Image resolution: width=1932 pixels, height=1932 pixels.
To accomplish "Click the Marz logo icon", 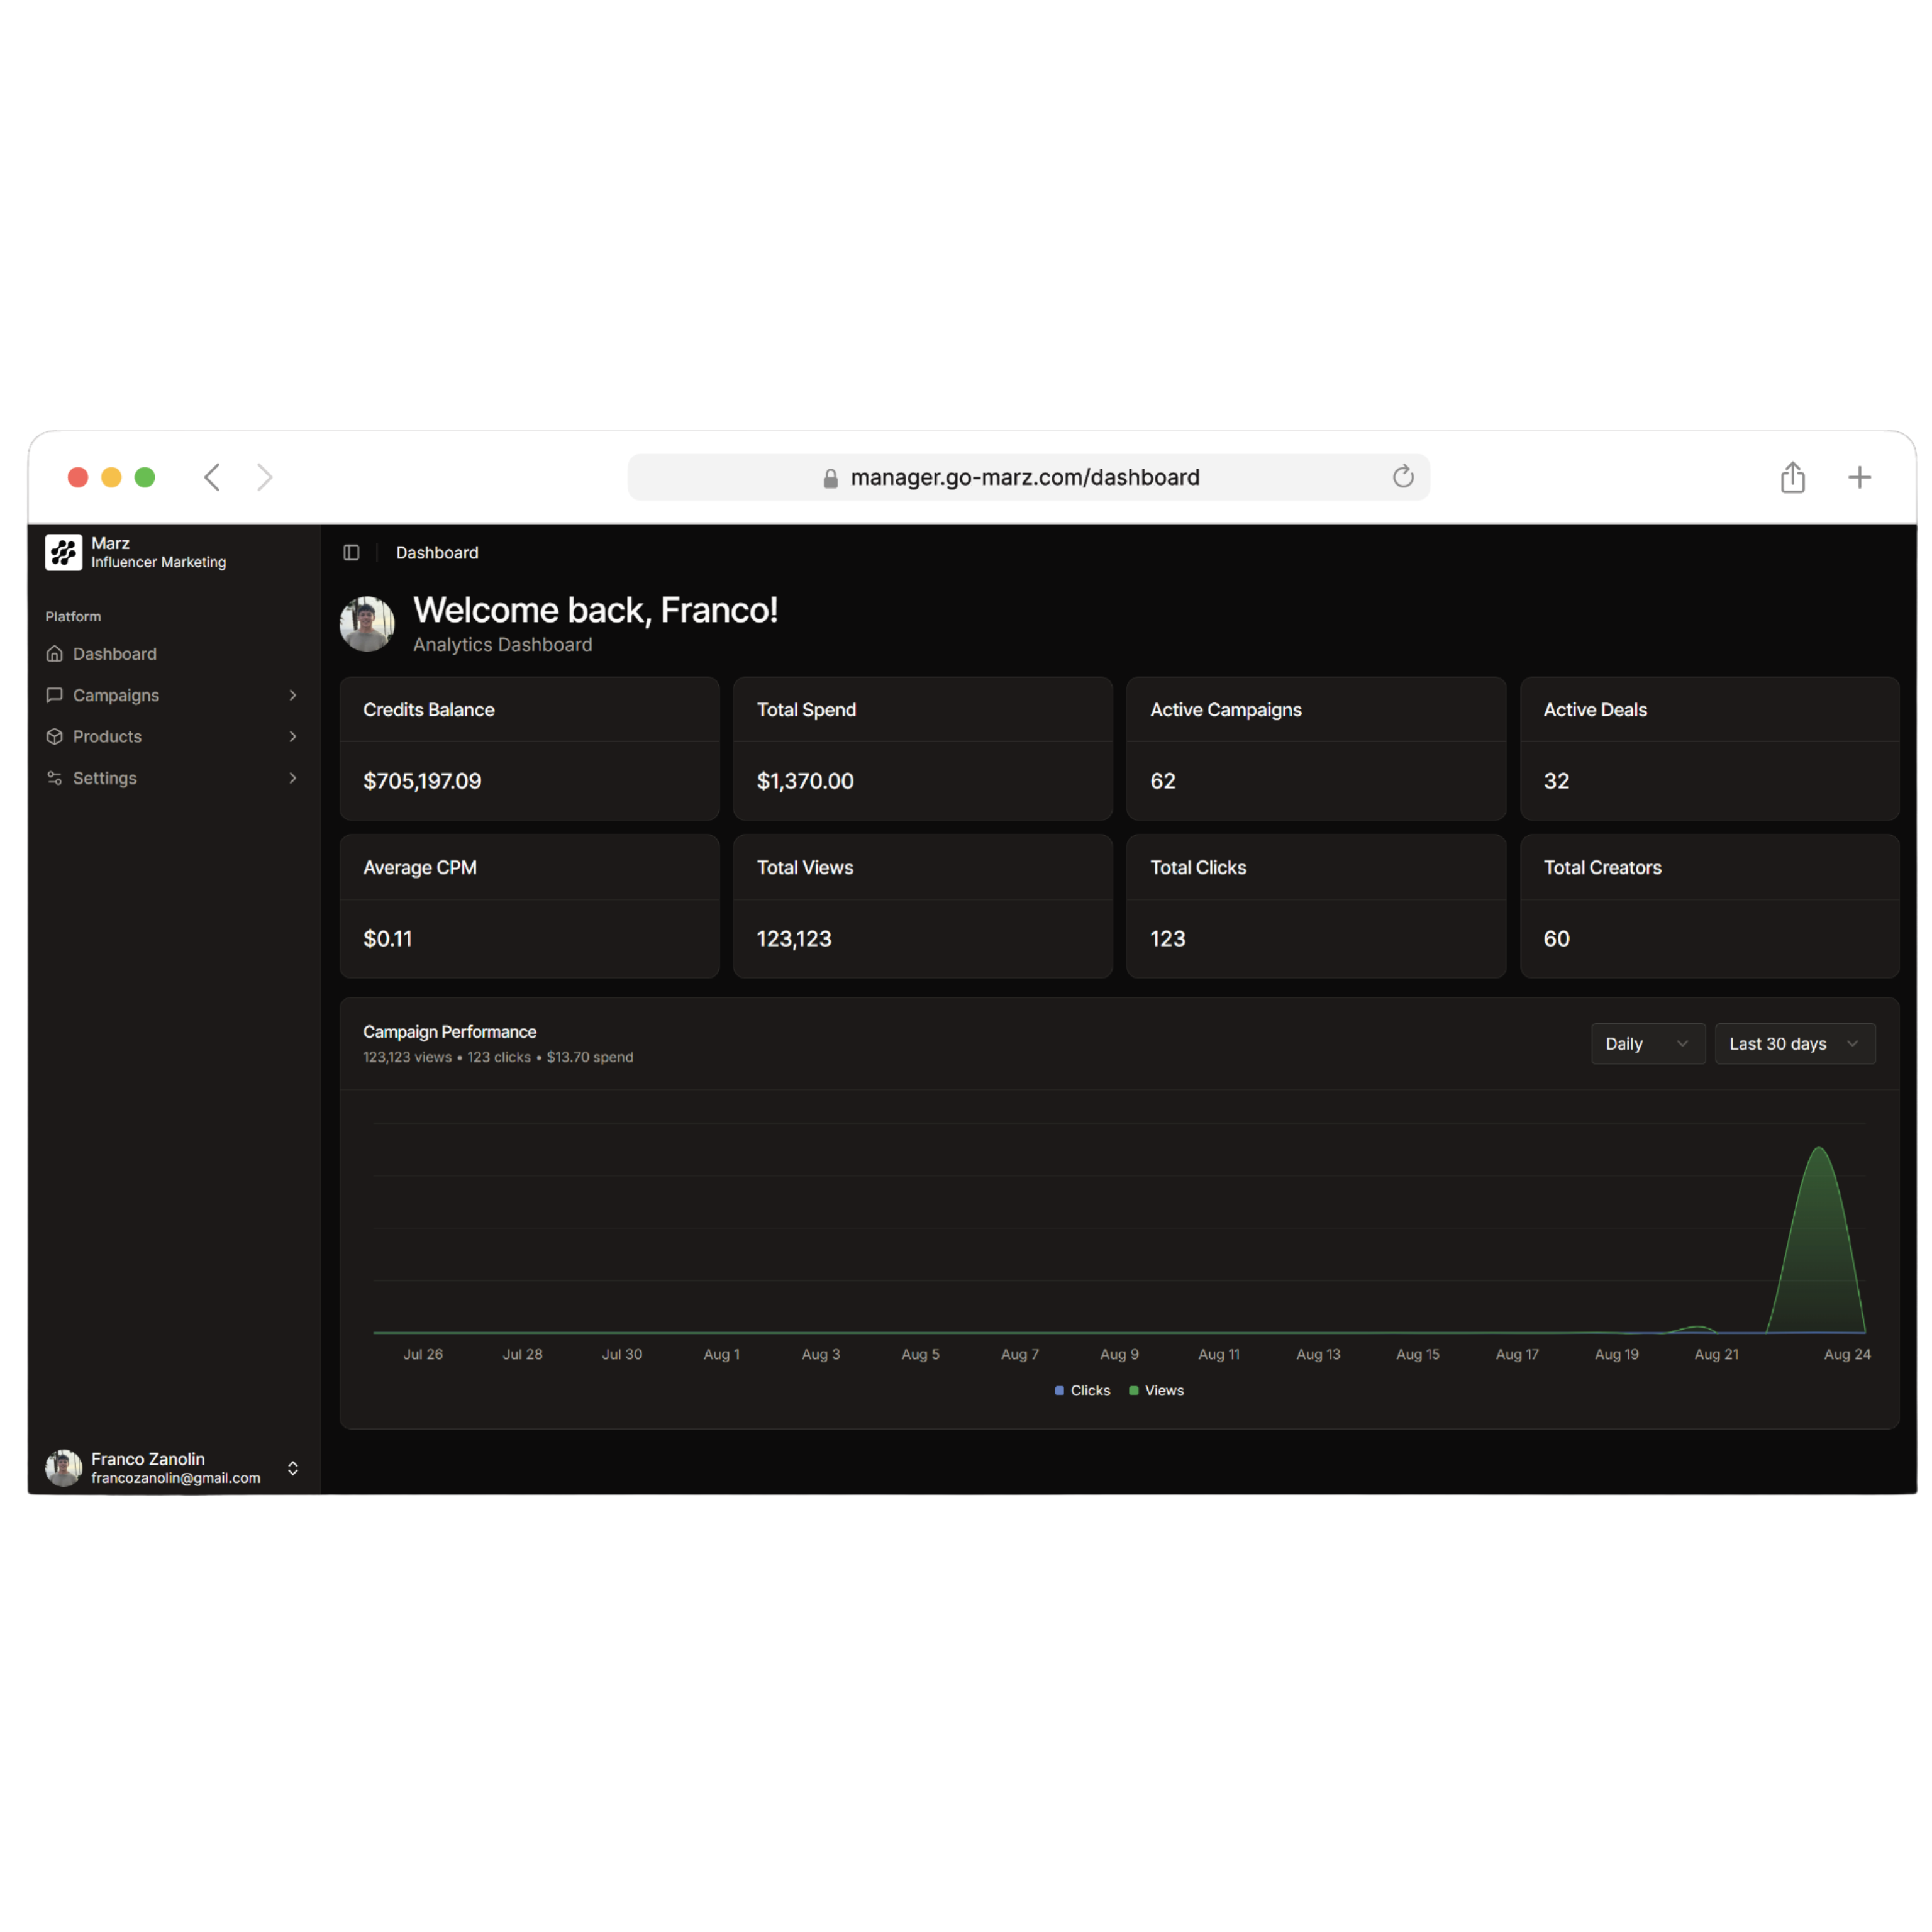I will (x=63, y=552).
